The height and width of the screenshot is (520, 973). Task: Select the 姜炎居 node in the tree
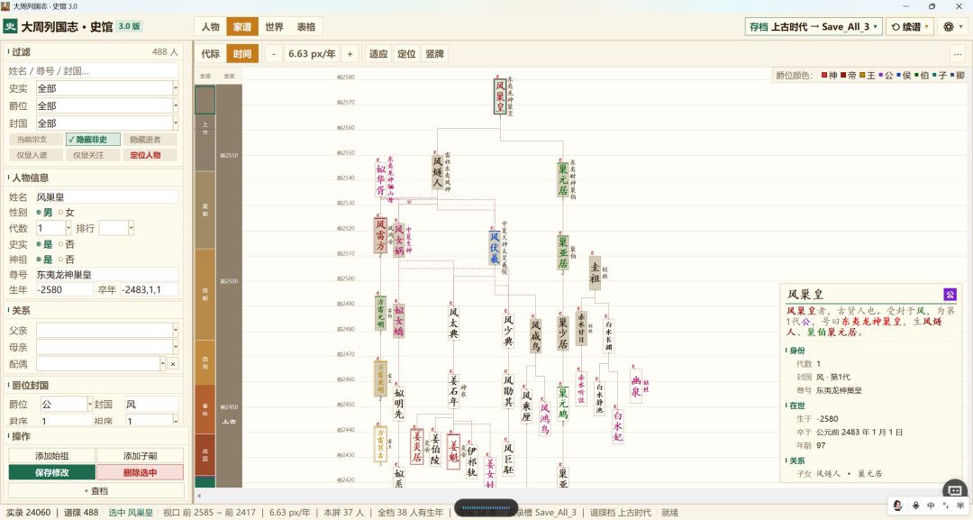417,446
